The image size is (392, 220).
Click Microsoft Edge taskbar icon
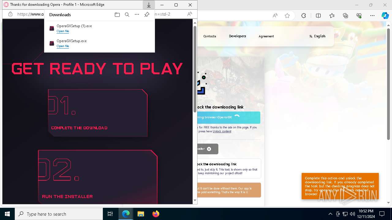[126, 214]
